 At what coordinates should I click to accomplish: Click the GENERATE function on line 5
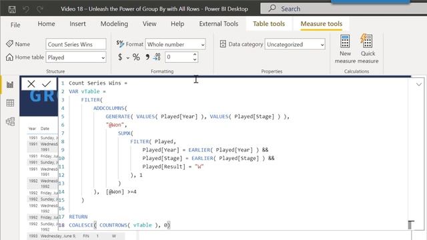[118, 117]
